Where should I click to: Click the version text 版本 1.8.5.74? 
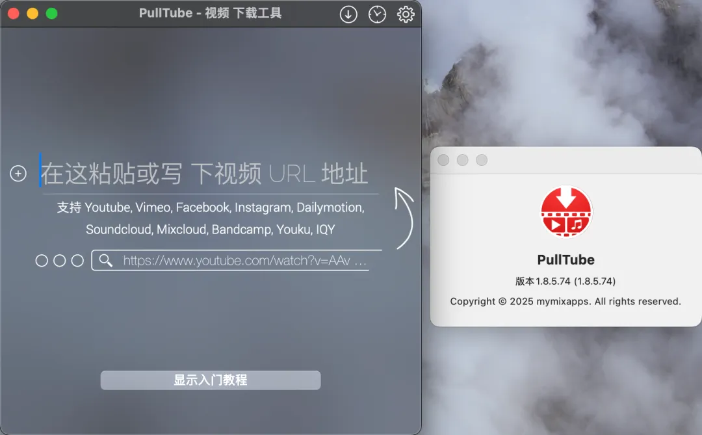pyautogui.click(x=565, y=282)
